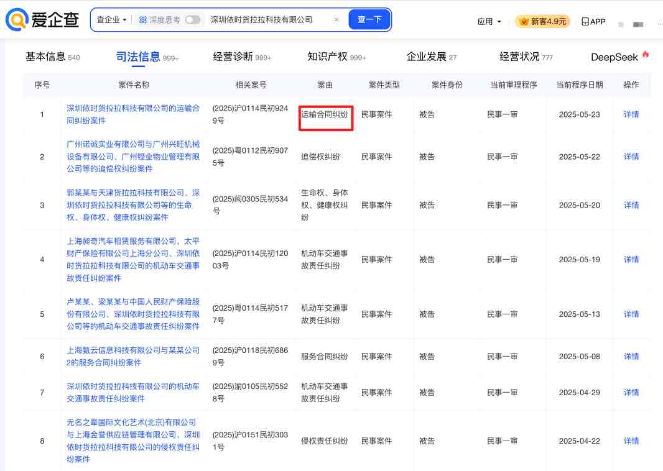Go to the 知识产权 tab
The width and height of the screenshot is (663, 471).
(336, 57)
